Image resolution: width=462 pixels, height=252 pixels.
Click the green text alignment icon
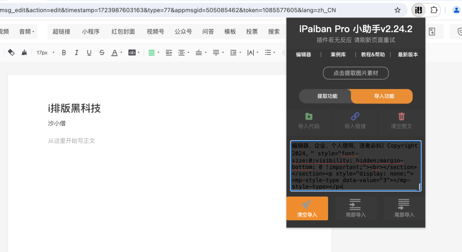(151, 52)
